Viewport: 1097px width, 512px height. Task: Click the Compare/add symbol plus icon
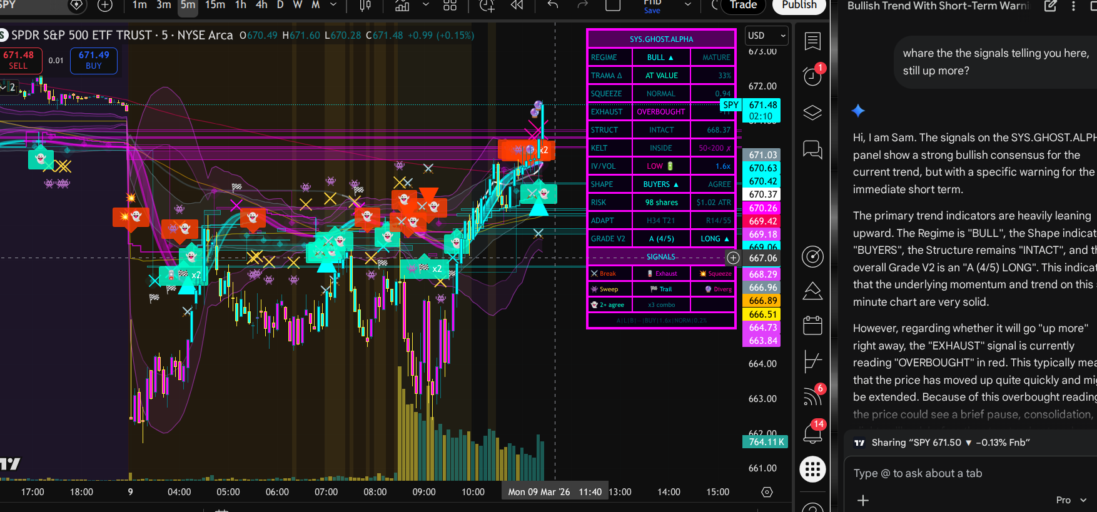(x=105, y=5)
